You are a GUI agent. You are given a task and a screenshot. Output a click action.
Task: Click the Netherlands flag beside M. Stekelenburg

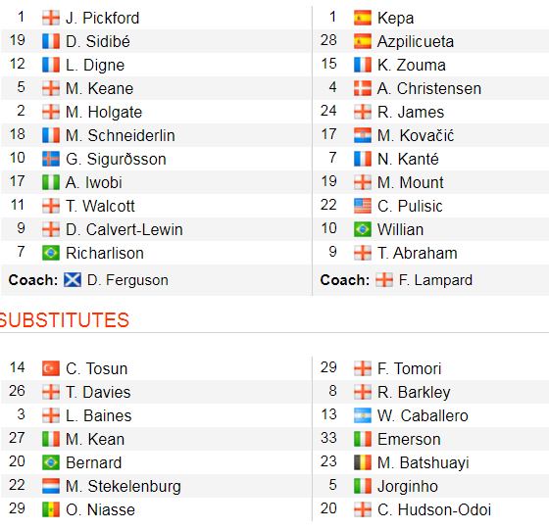tap(51, 486)
